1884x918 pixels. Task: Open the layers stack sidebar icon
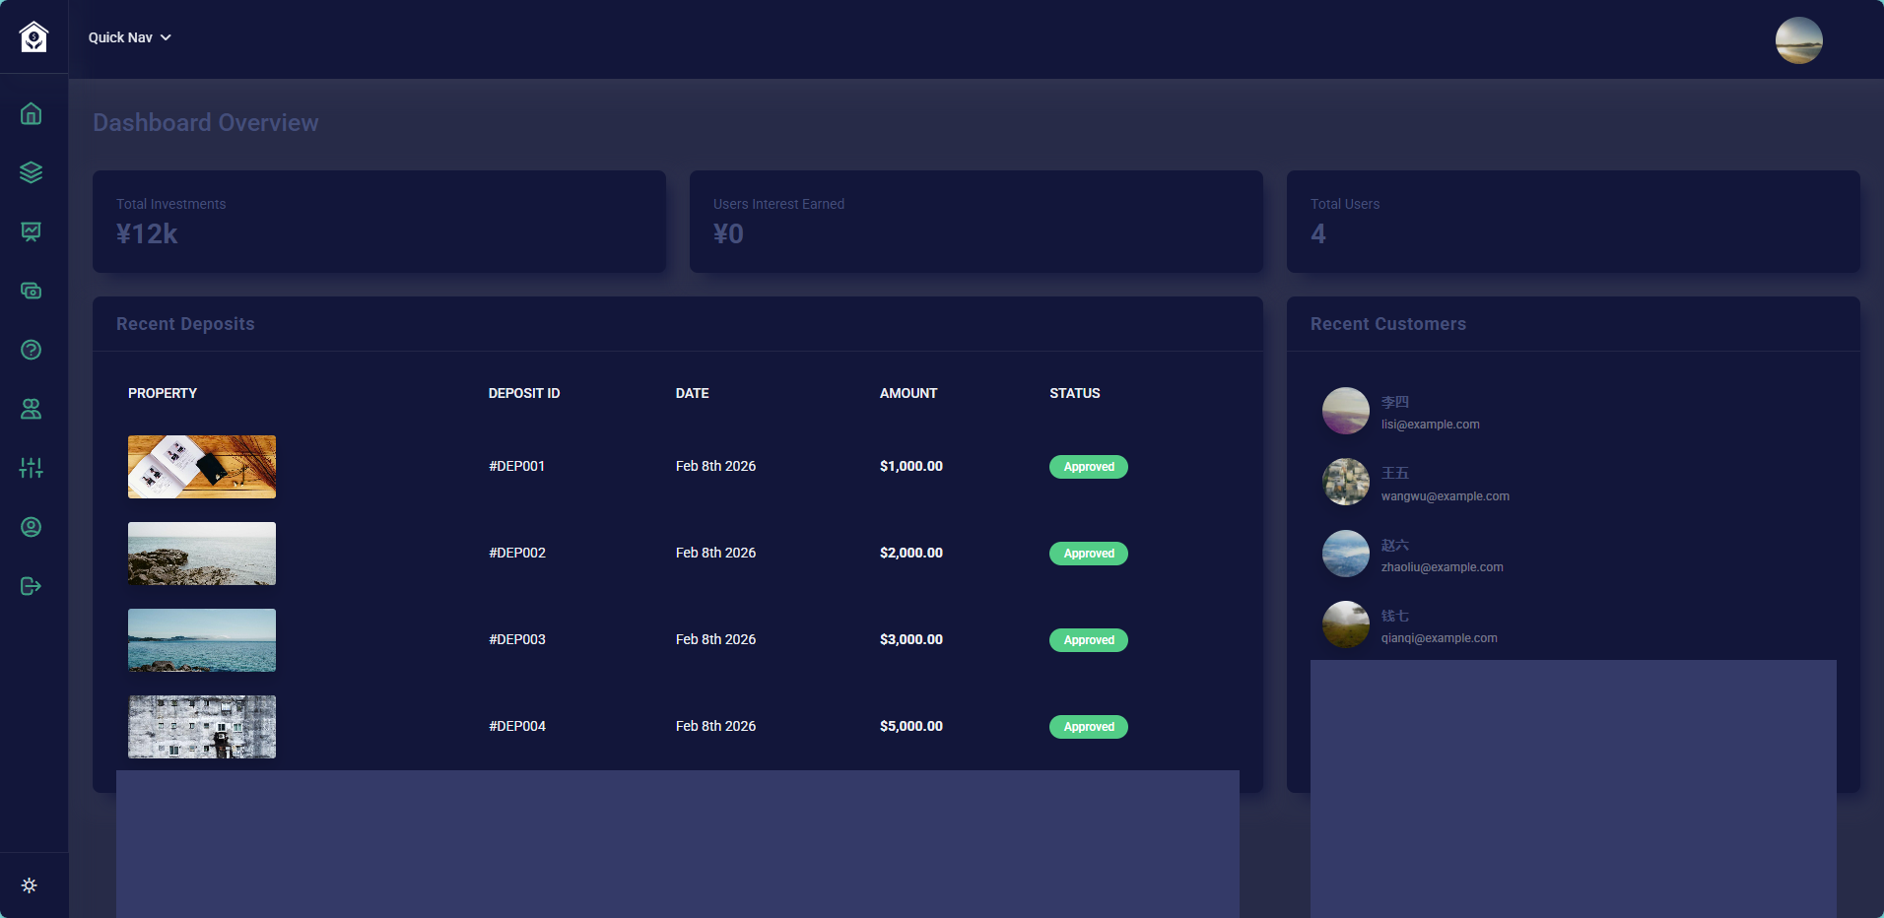[x=32, y=172]
